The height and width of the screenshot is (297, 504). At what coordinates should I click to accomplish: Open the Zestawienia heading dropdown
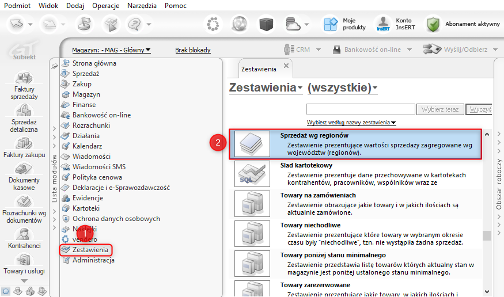[x=266, y=87]
